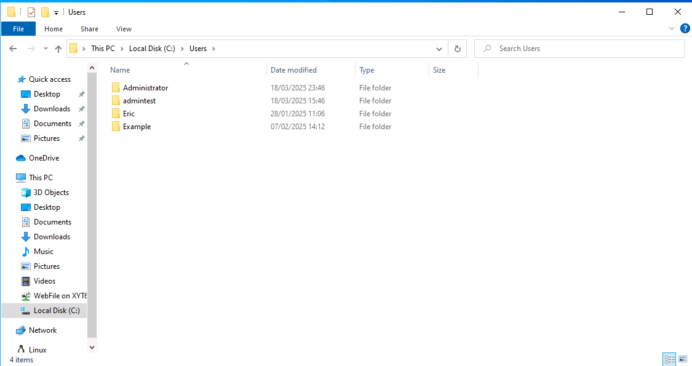Open the Help question mark icon
The width and height of the screenshot is (692, 366).
(x=685, y=28)
